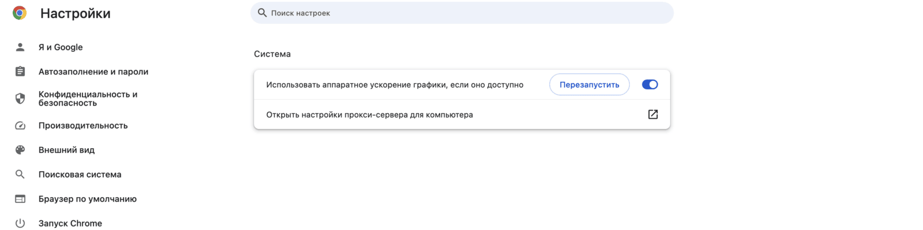Click the palette icon for Внешний вид

[x=20, y=150]
